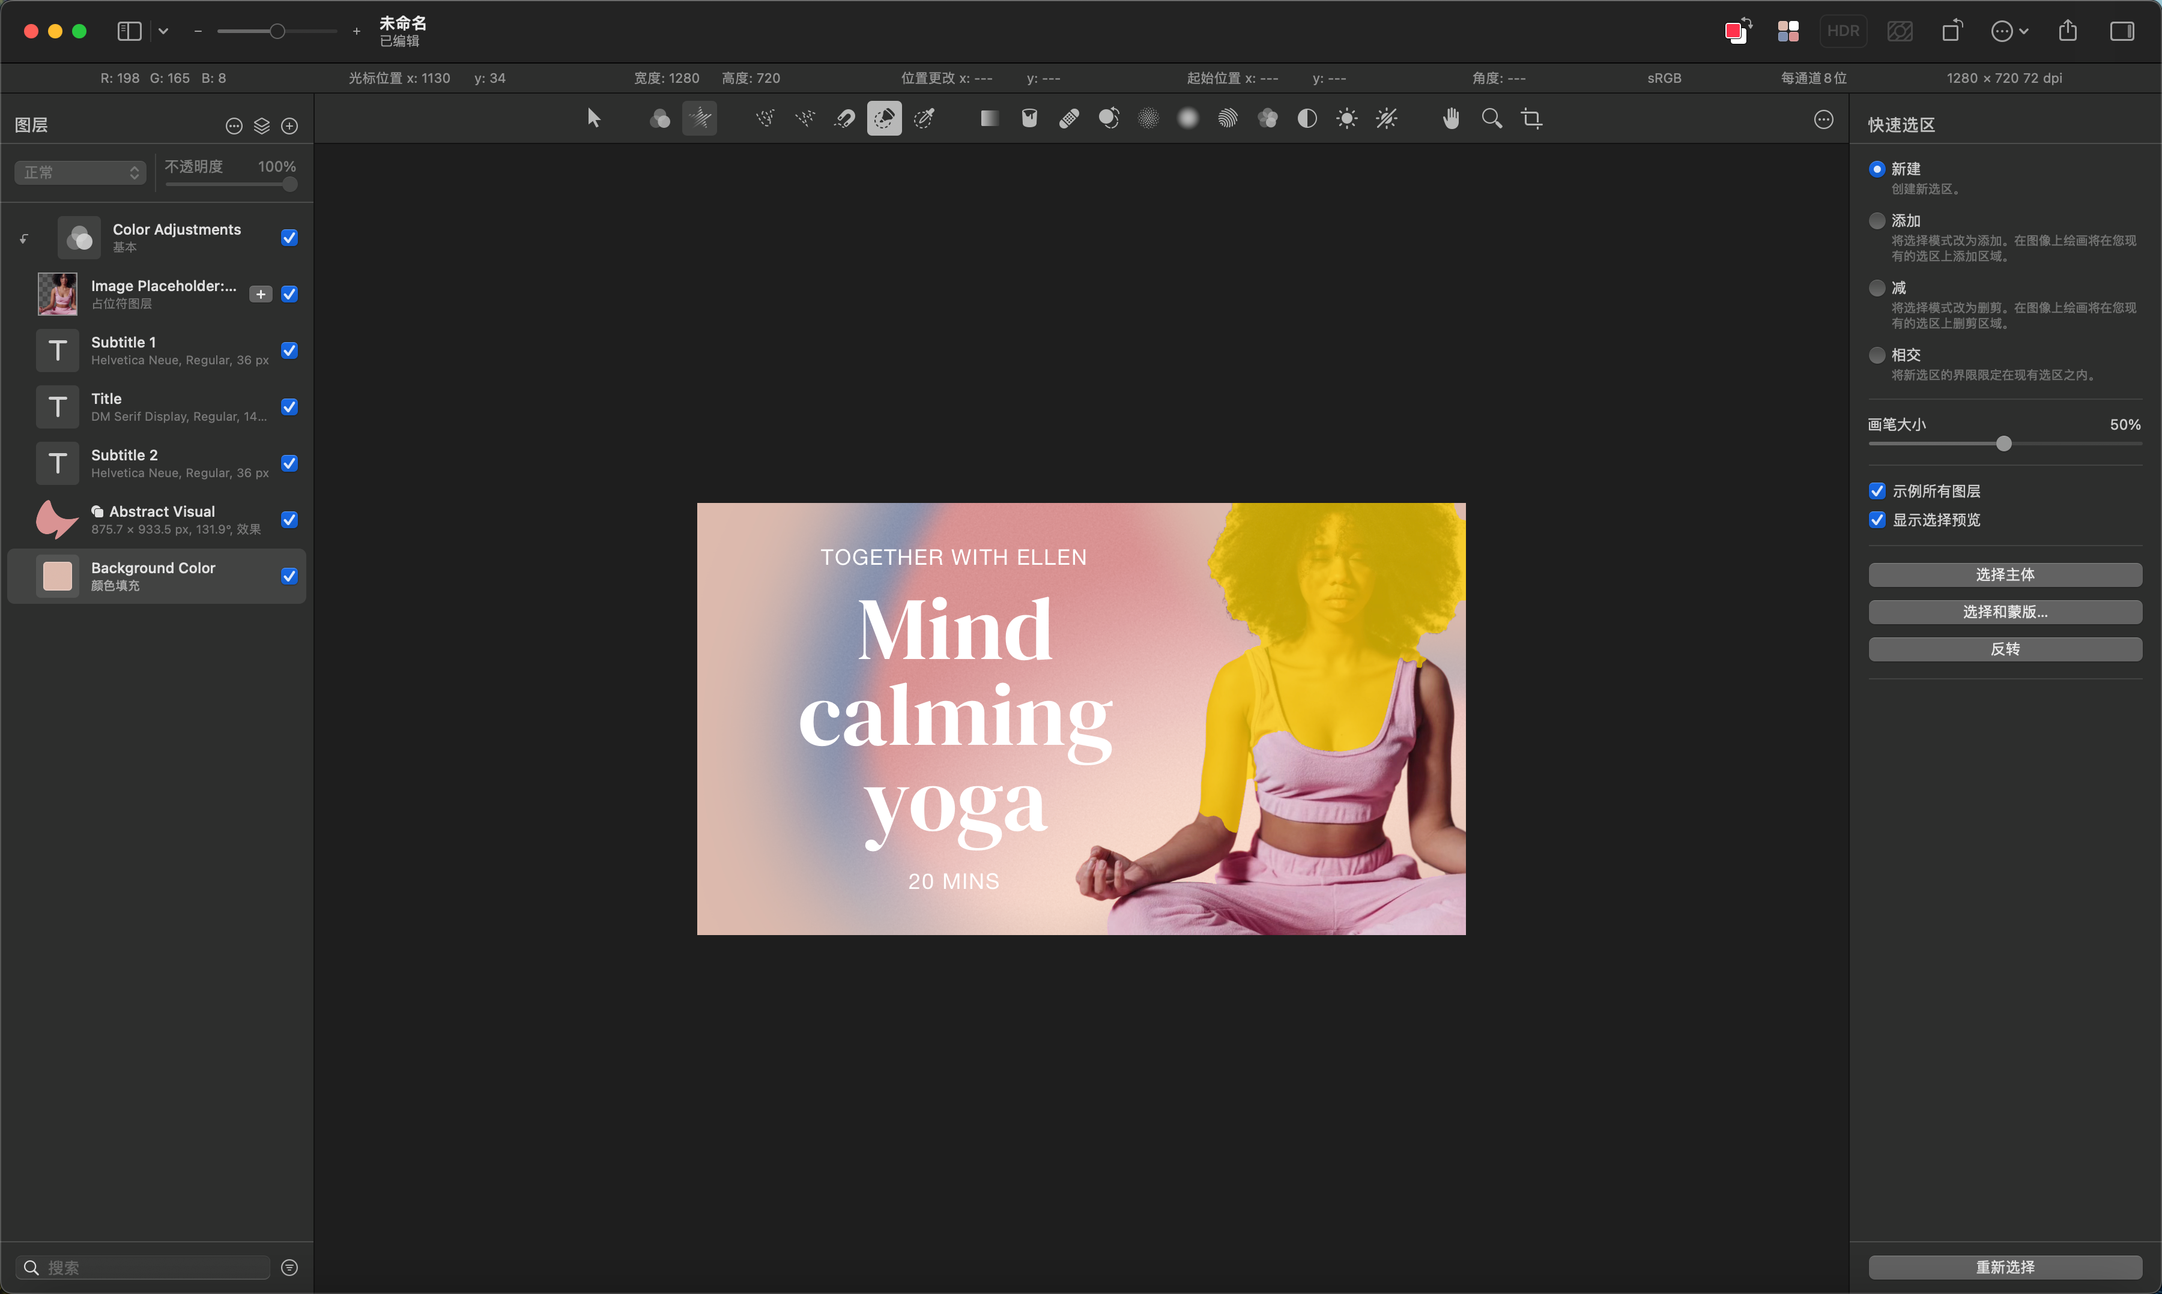
Task: Toggle visibility of Subtitle 2 layer
Action: [289, 463]
